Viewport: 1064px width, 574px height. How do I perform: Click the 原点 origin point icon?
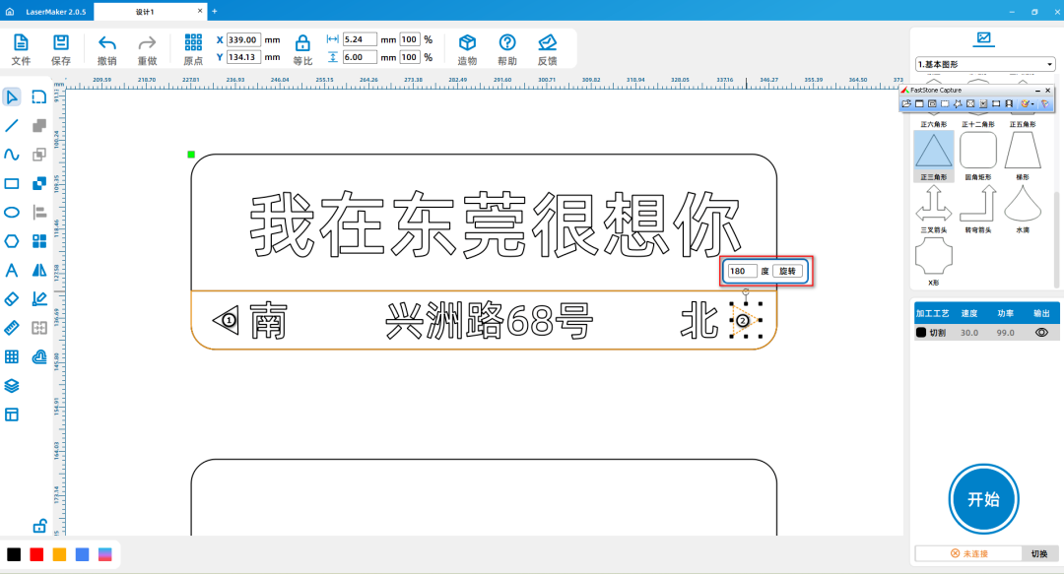(x=192, y=46)
